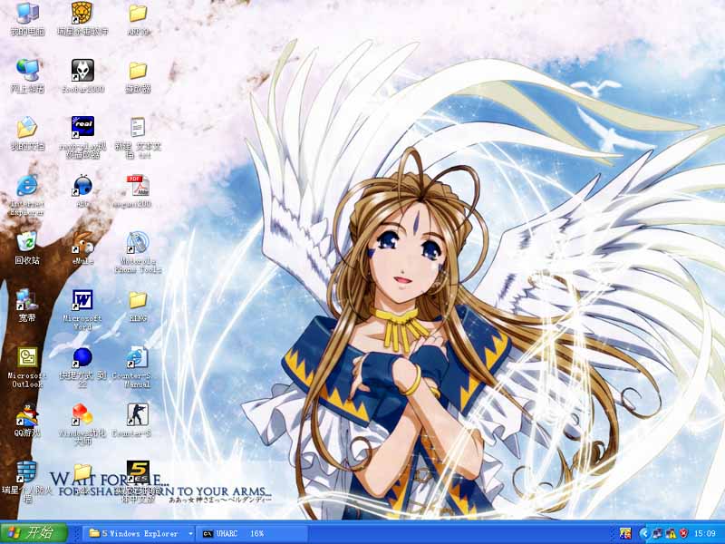Launch the RealPlayer shortcut
The image size is (725, 544).
pyautogui.click(x=82, y=137)
